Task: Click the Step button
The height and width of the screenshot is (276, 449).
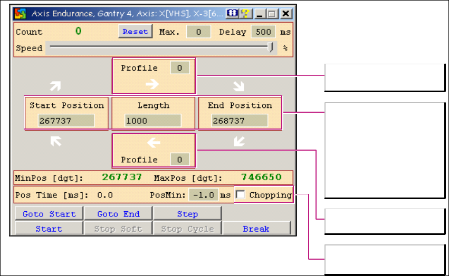Action: point(187,214)
